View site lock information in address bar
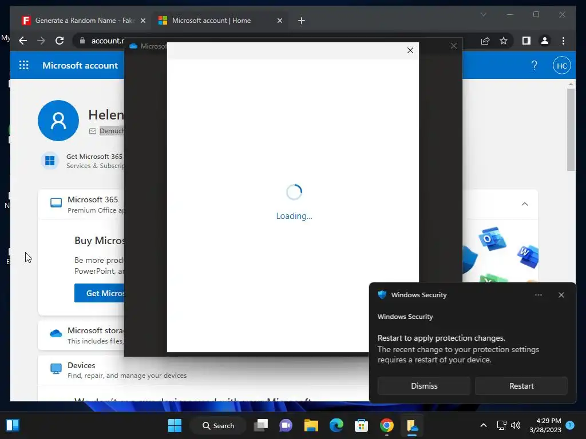Viewport: 586px width, 439px height. (x=82, y=41)
